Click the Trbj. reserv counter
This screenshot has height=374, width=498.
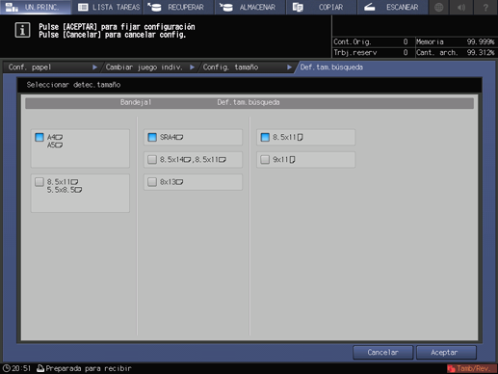point(371,52)
